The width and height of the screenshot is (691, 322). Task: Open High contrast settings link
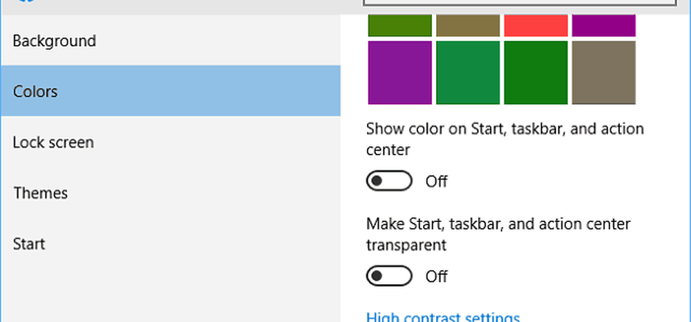click(x=442, y=318)
